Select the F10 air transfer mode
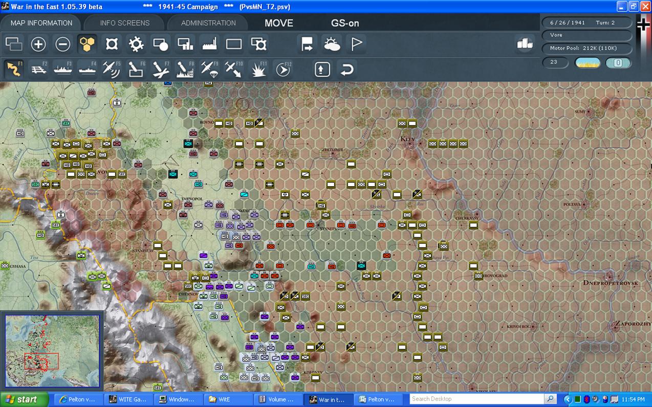The width and height of the screenshot is (652, 407). (234, 69)
